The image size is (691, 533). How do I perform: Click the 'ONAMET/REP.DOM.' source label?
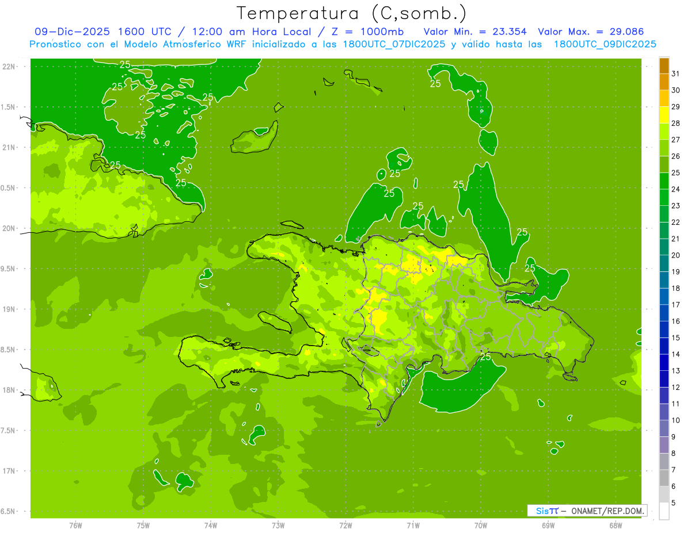coord(607,511)
